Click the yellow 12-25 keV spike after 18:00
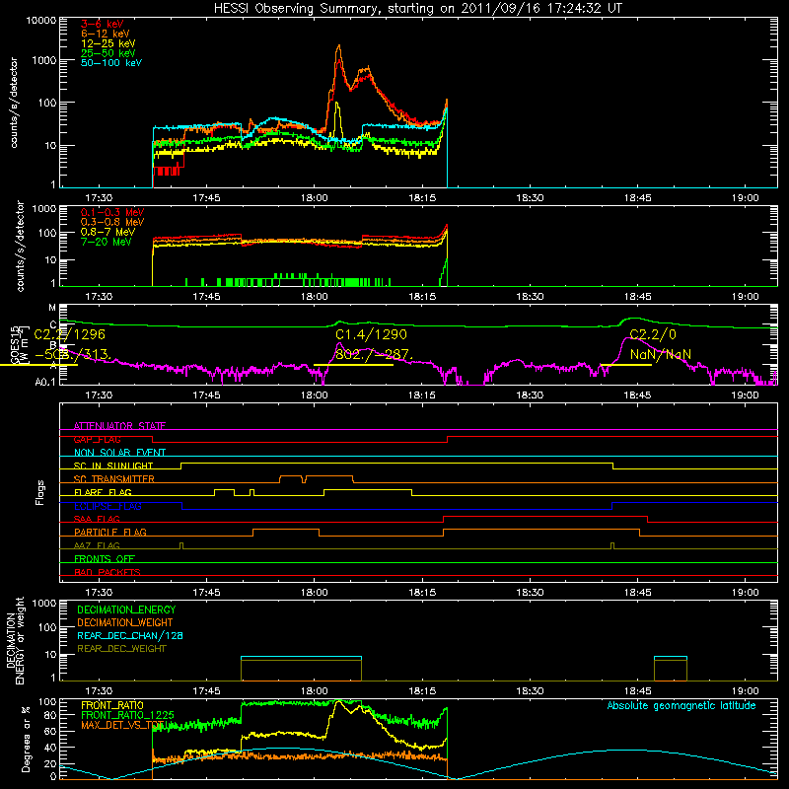The image size is (789, 789). point(336,106)
